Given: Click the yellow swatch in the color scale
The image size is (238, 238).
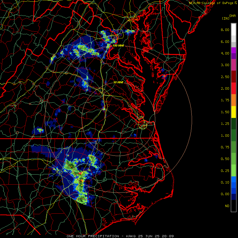Looking at the screenshot, I should coord(234,112).
